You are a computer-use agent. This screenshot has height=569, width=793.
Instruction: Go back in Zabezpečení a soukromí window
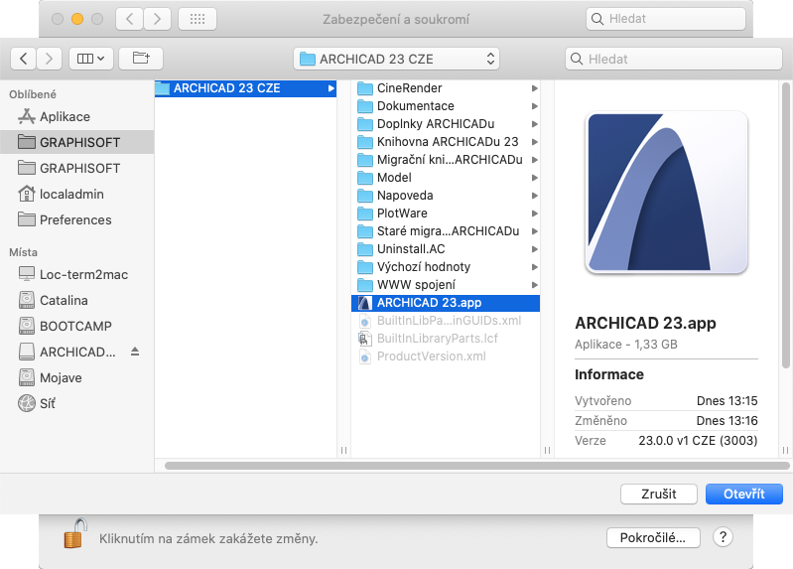point(129,19)
